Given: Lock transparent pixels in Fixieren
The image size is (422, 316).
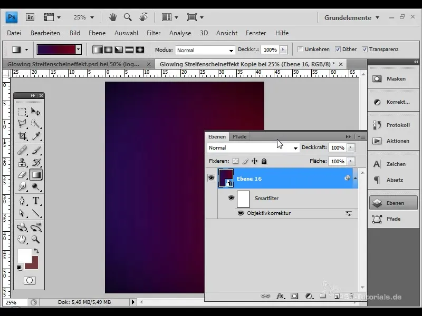Looking at the screenshot, I should 235,161.
